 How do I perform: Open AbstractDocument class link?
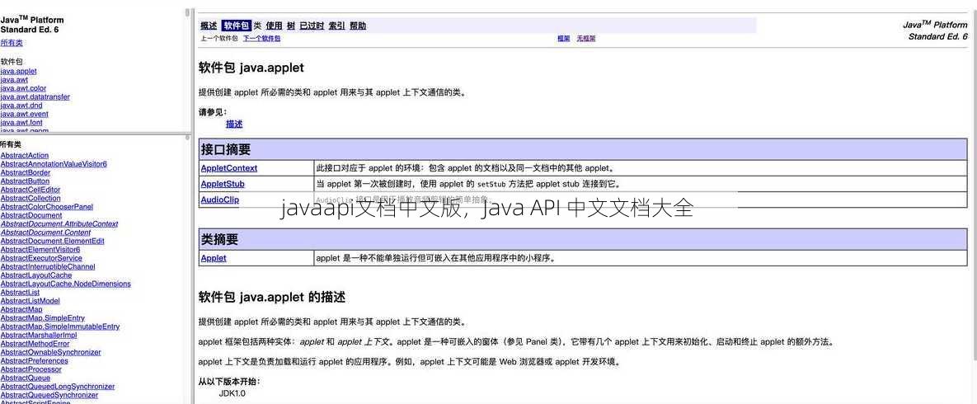tap(31, 215)
